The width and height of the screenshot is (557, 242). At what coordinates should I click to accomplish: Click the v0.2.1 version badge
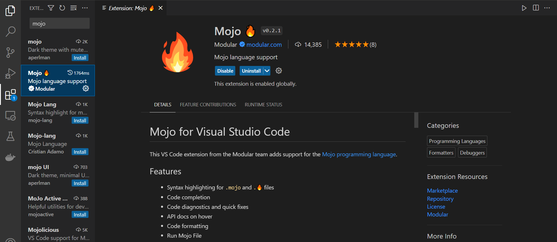[272, 31]
